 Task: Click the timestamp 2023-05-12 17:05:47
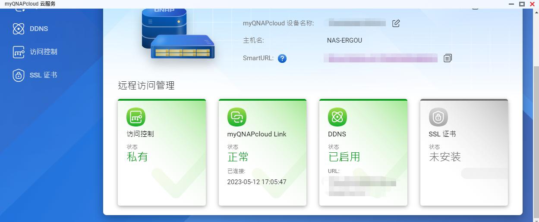(x=257, y=182)
